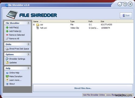Viewport: 135px width, 98px height.
Task: Click the Add File(s) link
Action: click(x=14, y=27)
